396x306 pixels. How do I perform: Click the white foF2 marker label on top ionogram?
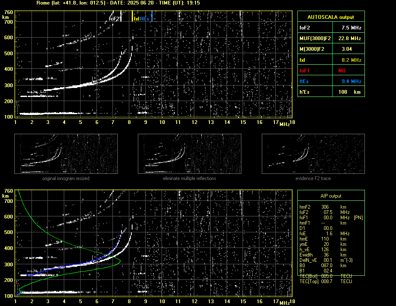[x=114, y=19]
